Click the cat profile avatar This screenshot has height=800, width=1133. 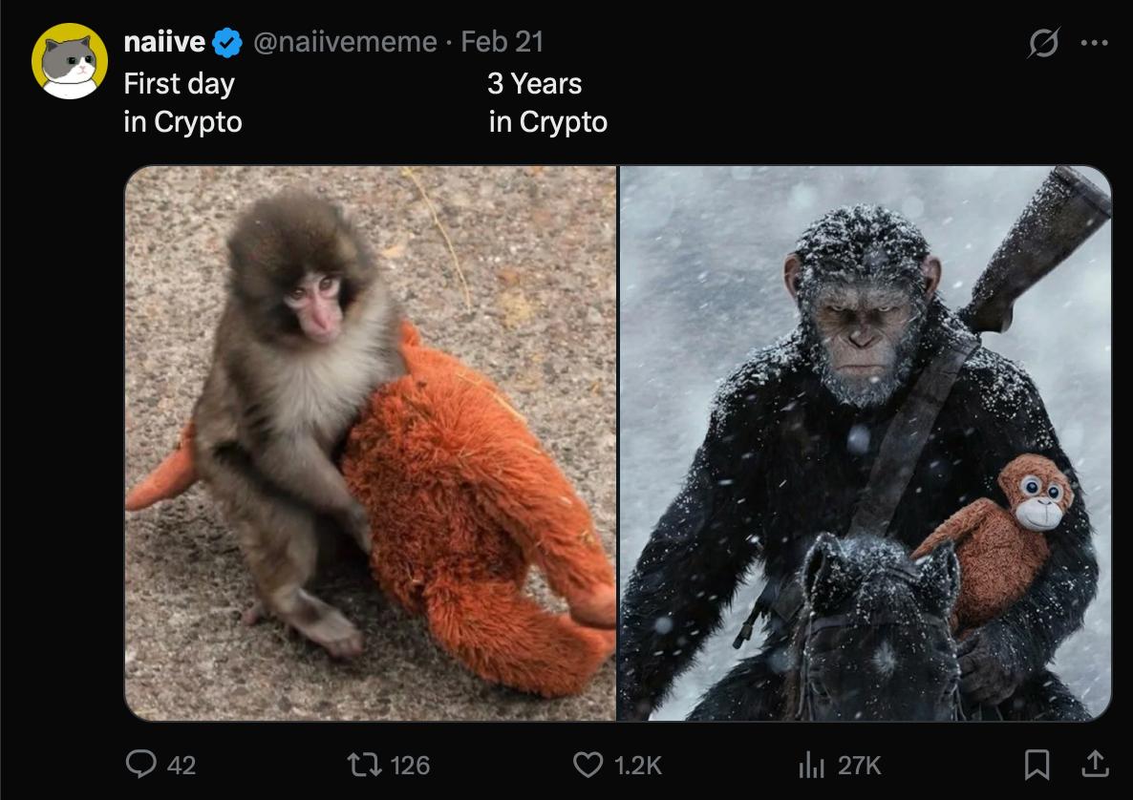(x=69, y=61)
